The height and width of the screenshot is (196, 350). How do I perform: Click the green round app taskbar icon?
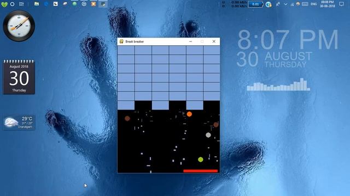click(74, 4)
